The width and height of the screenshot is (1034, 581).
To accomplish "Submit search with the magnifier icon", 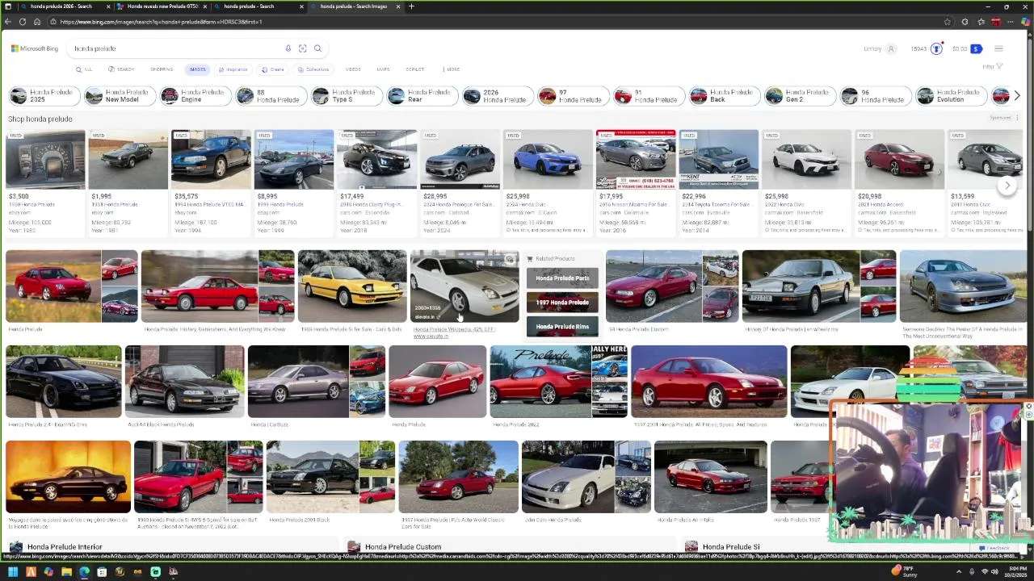I will 318,48.
